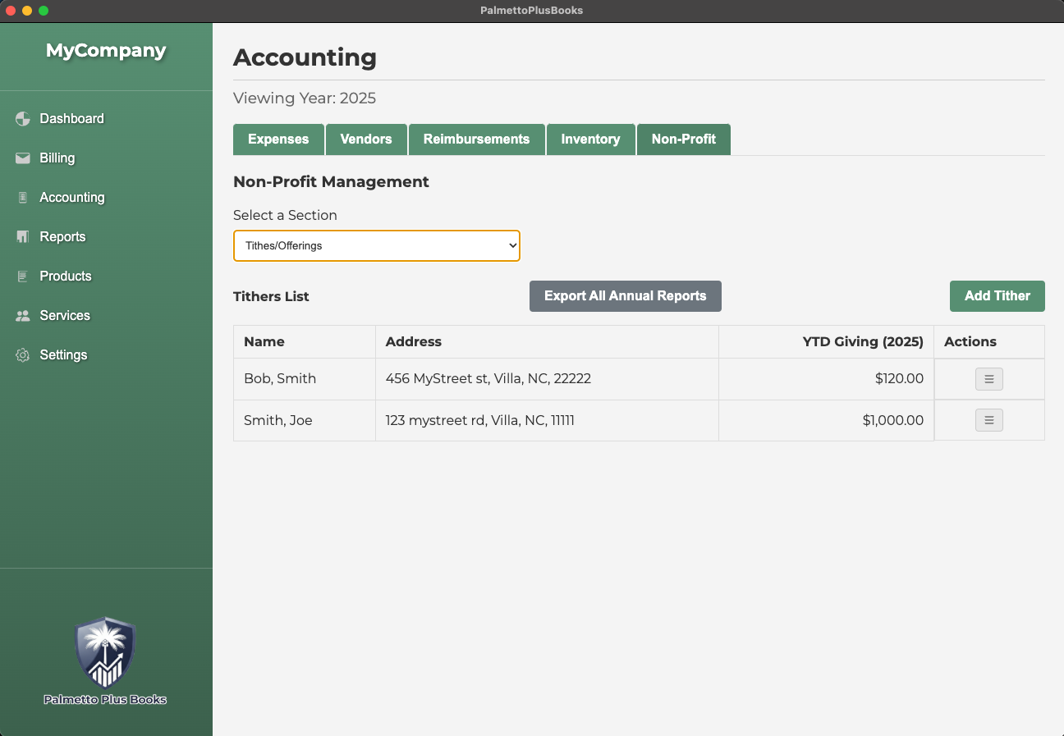Click the Settings gear icon

(x=23, y=355)
